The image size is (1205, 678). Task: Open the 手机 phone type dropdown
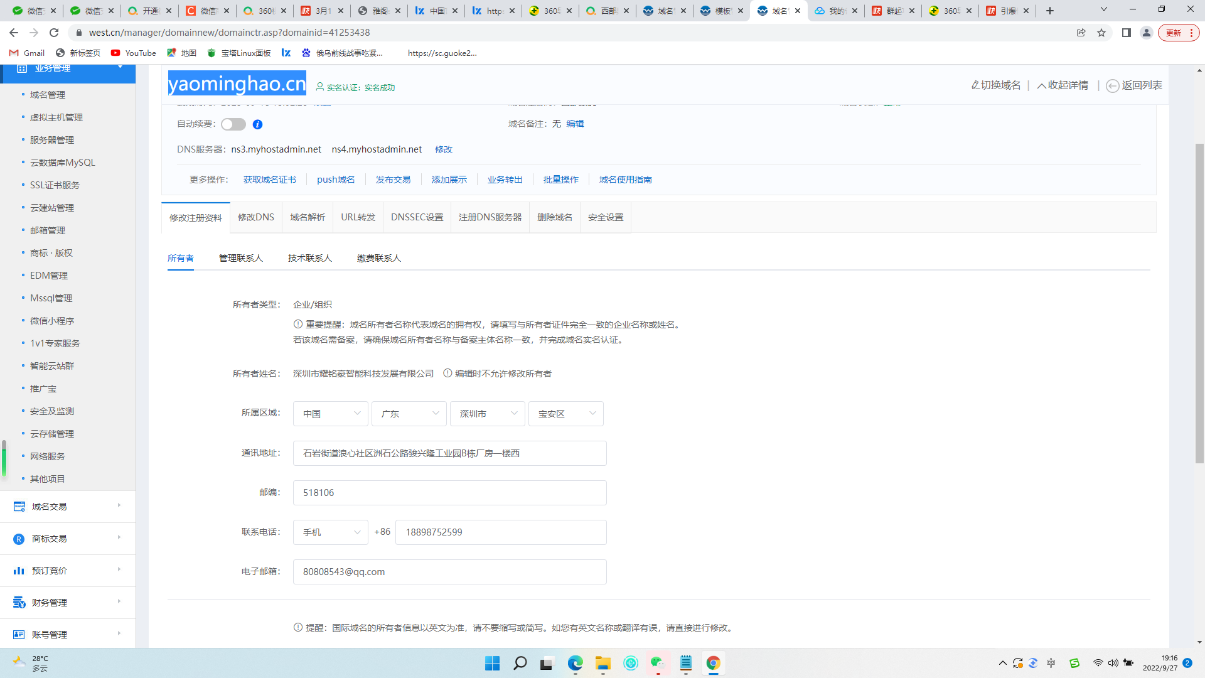[329, 532]
